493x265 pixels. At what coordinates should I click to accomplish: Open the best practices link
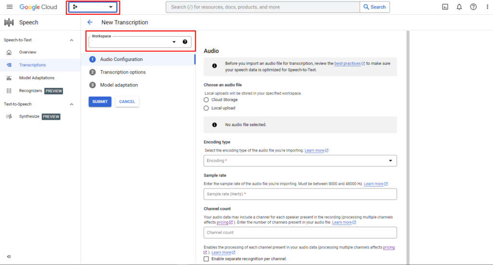tap(350, 63)
